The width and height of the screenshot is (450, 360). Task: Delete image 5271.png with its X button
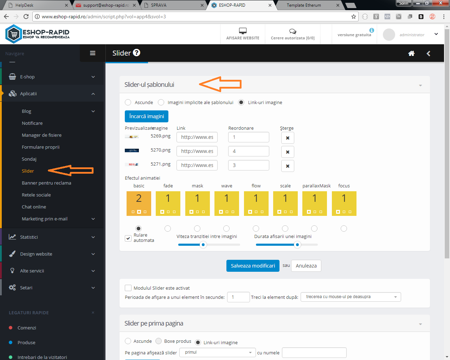(x=288, y=166)
